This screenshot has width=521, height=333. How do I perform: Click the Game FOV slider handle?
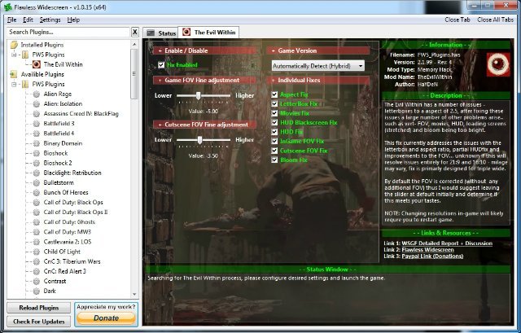[x=199, y=96]
